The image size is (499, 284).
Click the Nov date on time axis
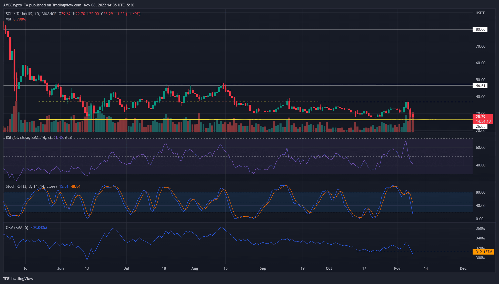coord(397,268)
